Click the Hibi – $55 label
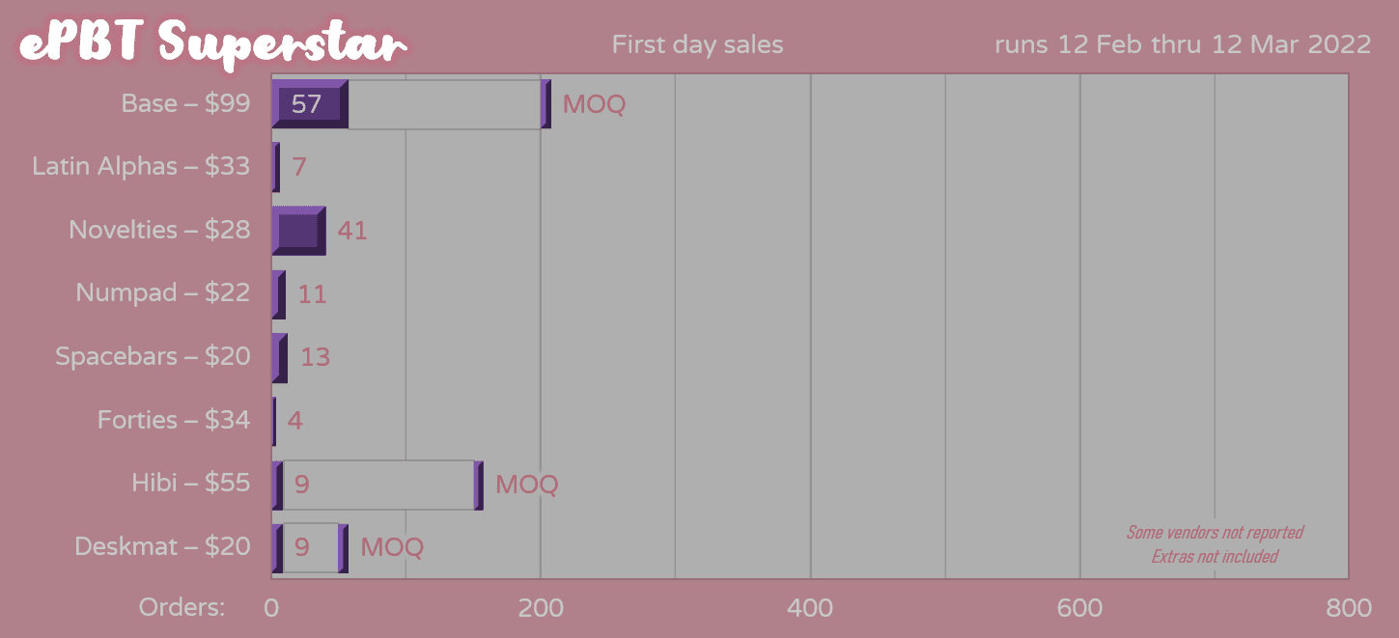This screenshot has height=638, width=1399. 191,484
